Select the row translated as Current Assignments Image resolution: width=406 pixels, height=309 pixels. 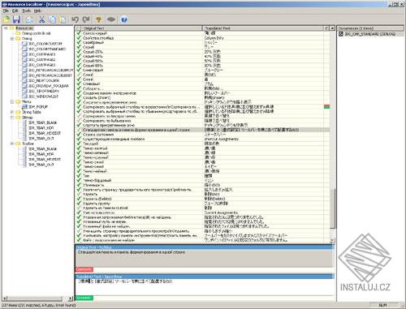coord(202,212)
